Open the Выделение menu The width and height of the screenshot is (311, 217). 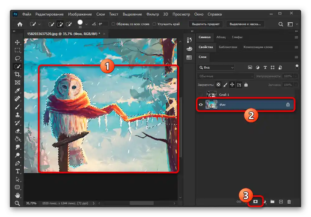(132, 14)
